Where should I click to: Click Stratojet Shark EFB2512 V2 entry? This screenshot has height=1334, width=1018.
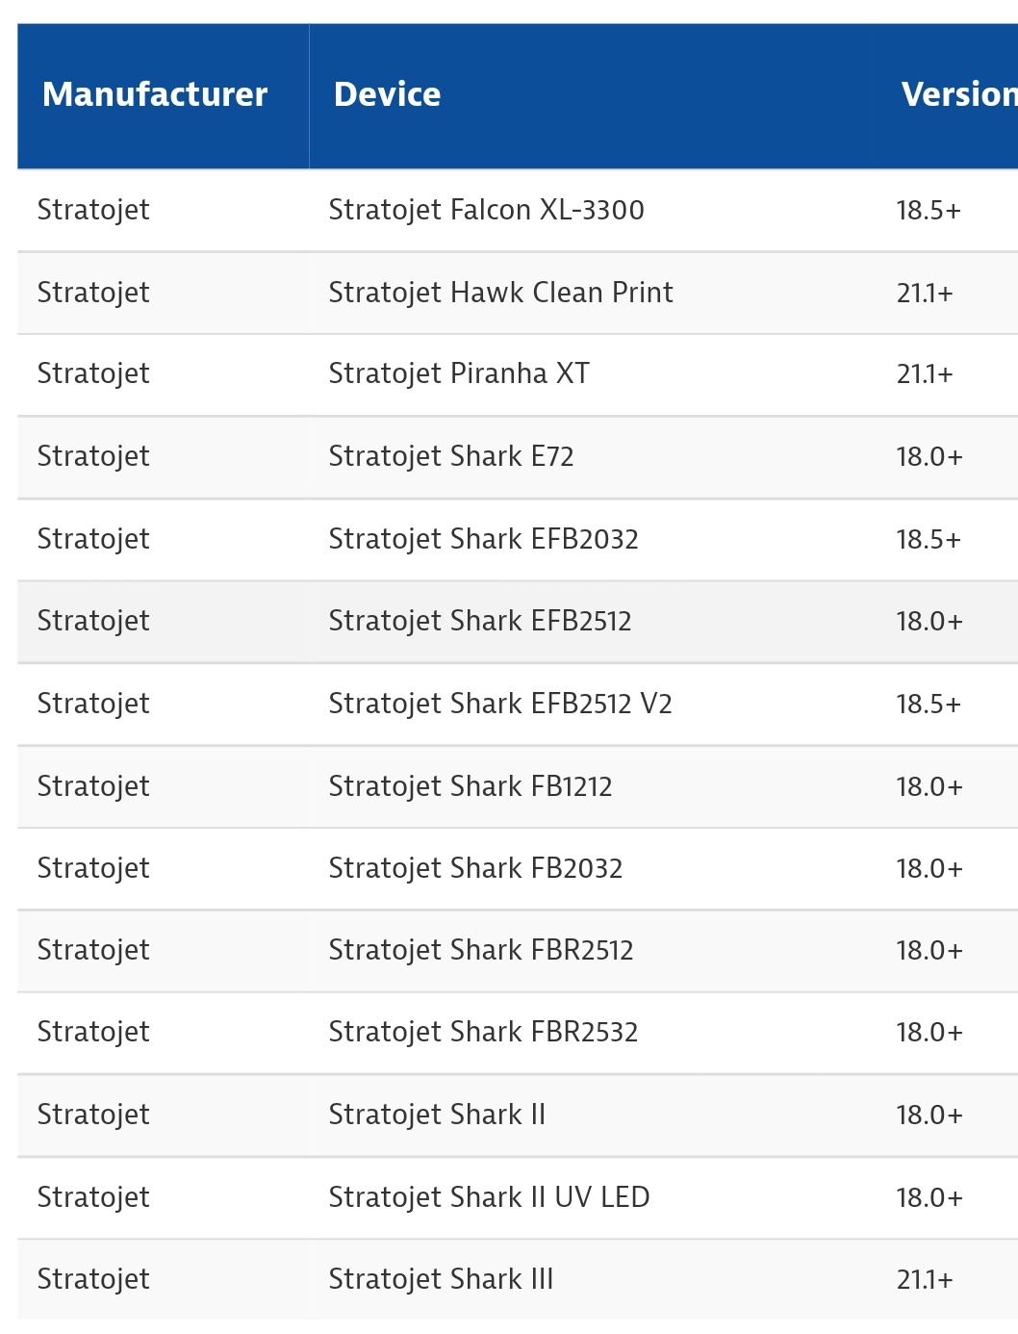tap(500, 704)
